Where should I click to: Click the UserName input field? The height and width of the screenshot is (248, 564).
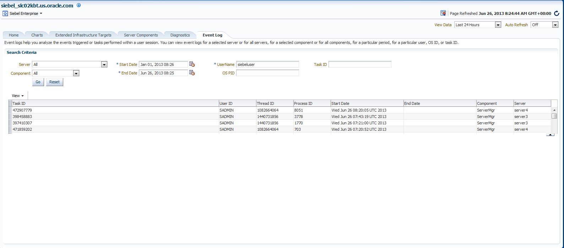tap(267, 64)
